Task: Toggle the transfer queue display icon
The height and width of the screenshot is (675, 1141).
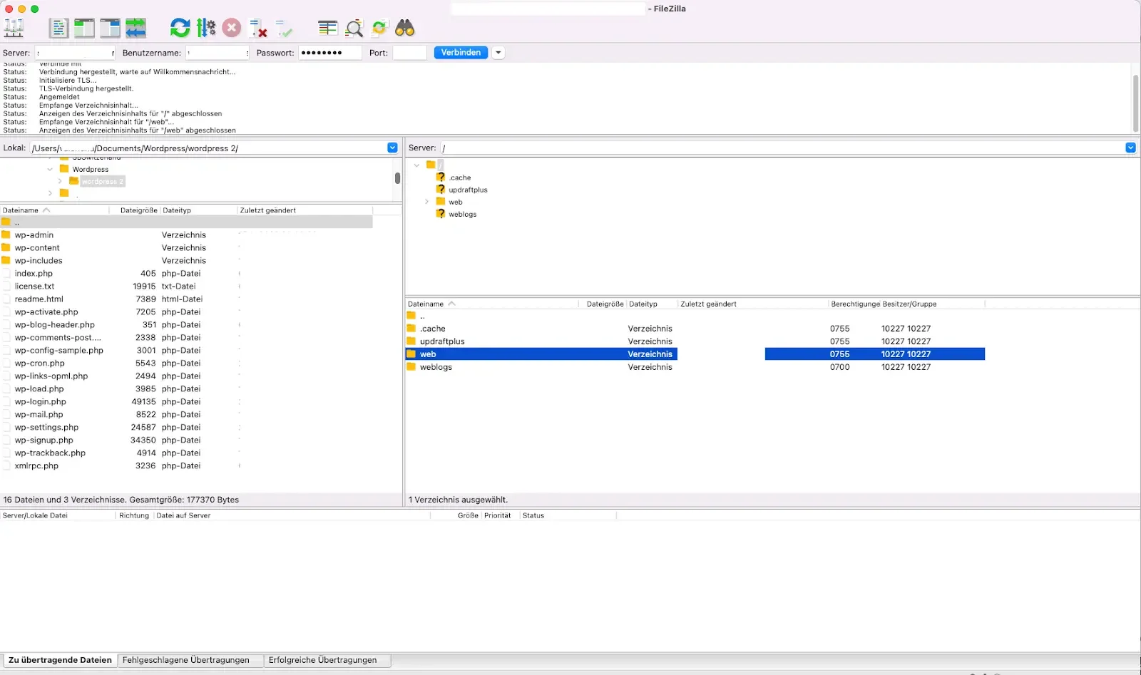Action: tap(135, 29)
